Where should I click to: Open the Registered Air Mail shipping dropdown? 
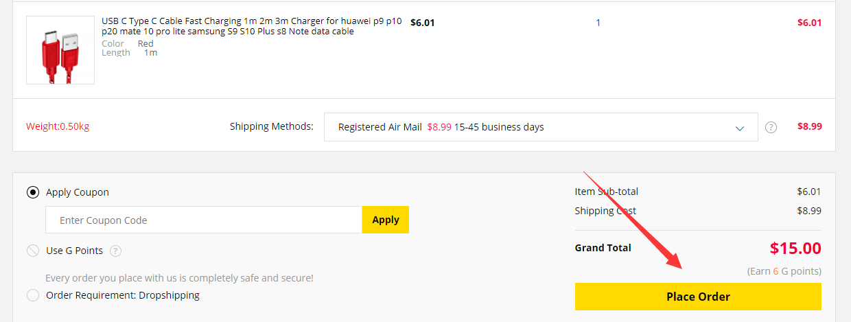click(540, 127)
